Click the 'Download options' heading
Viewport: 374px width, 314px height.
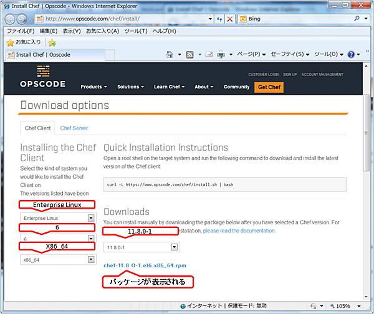pos(65,105)
